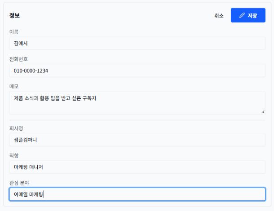The image size is (274, 211).
Task: Click the 관심 분야 label
Action: pyautogui.click(x=19, y=183)
